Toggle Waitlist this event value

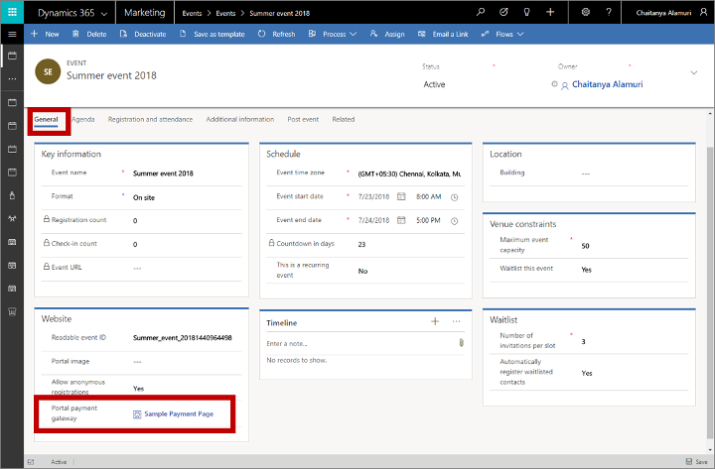[586, 270]
